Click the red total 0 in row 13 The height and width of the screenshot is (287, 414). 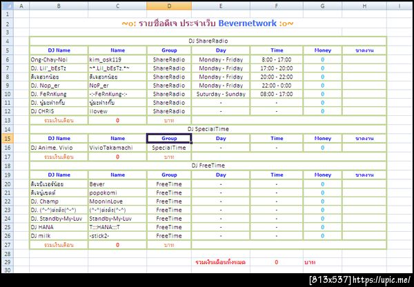coord(117,121)
